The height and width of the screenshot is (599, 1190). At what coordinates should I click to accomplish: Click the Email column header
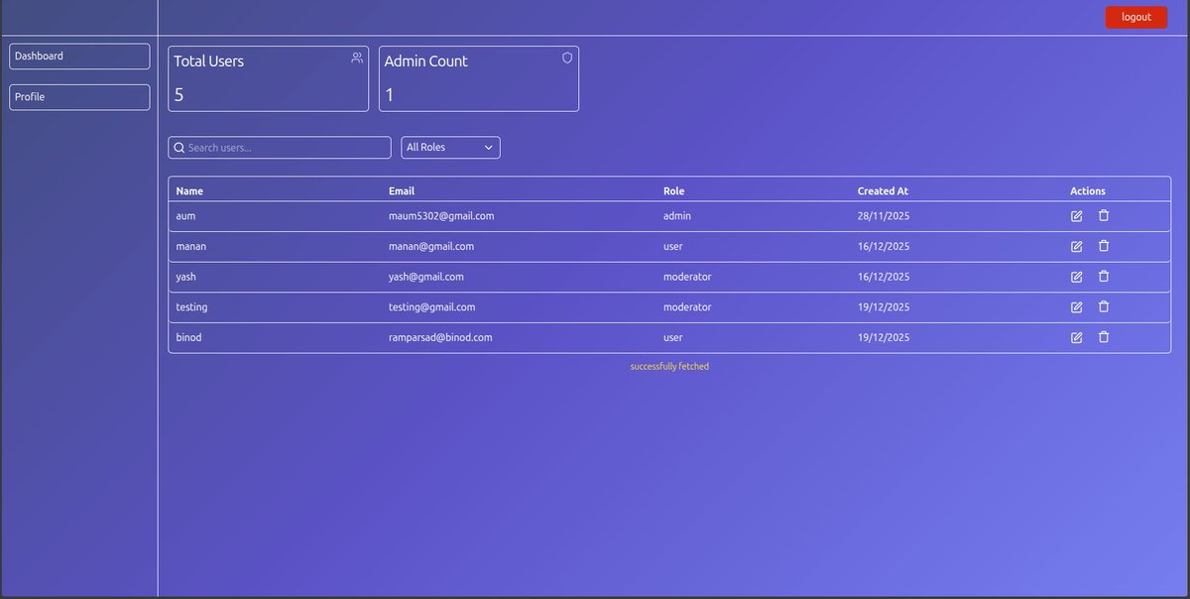pos(402,191)
